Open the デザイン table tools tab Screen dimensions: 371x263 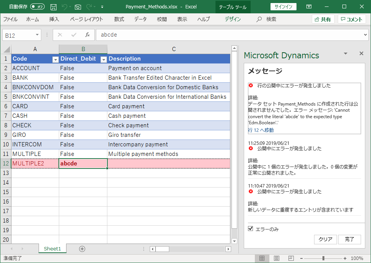click(x=233, y=19)
